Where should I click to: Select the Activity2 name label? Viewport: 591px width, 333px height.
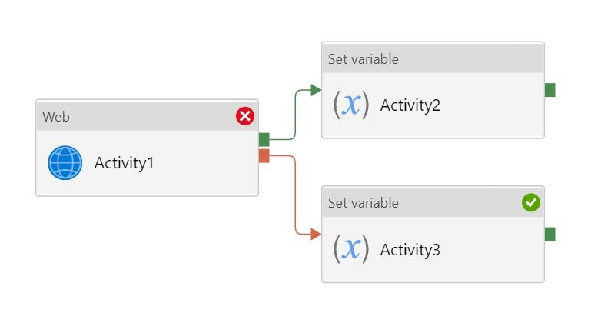(410, 105)
